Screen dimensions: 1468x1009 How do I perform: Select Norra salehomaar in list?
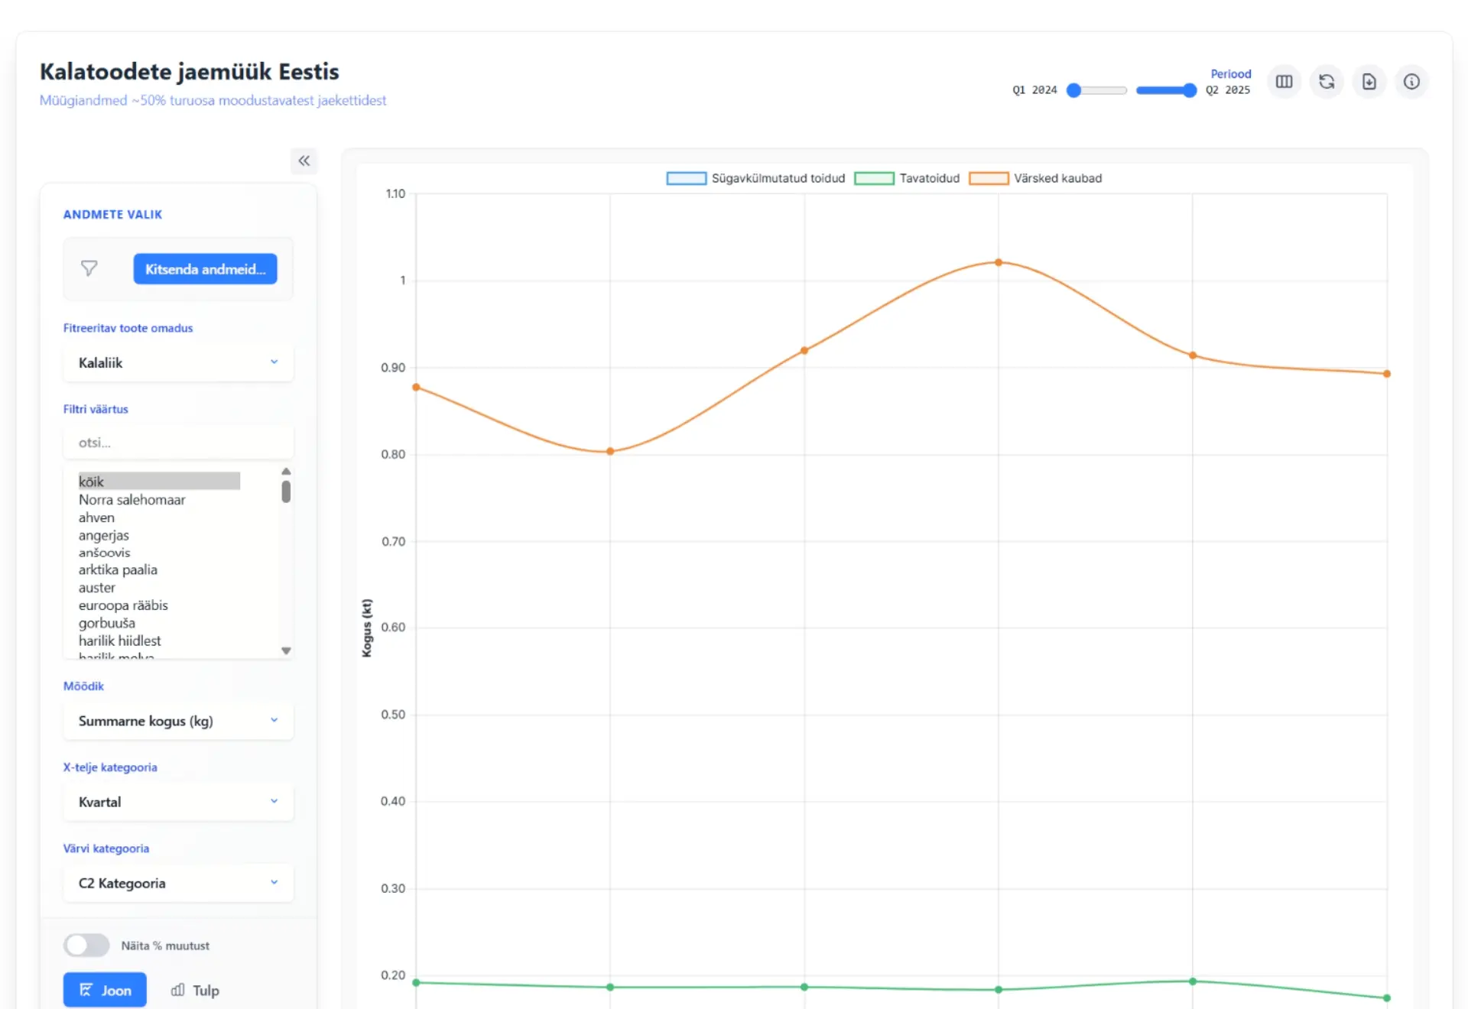pos(132,499)
